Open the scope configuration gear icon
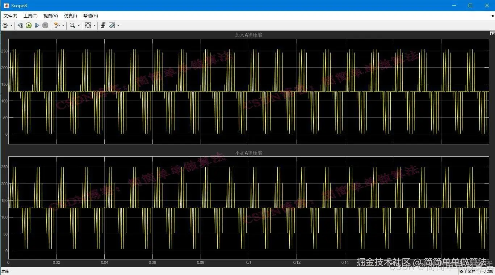The height and width of the screenshot is (275, 495). click(5, 25)
